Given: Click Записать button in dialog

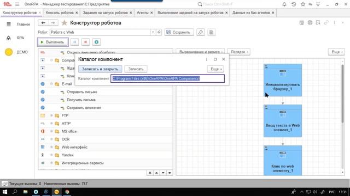Looking at the screenshot, I should (x=136, y=69).
